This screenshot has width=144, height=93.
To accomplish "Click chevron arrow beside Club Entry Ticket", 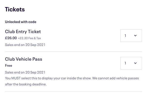I will (135, 36).
